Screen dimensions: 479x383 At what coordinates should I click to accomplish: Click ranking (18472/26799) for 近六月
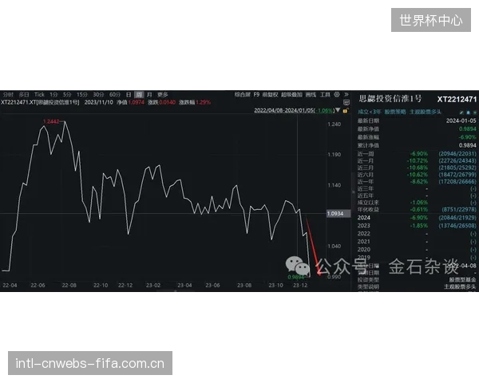[457, 175]
